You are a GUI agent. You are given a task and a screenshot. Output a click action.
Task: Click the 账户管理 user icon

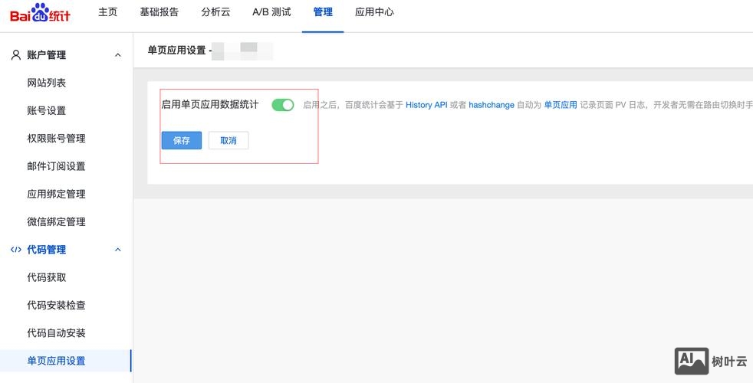pyautogui.click(x=16, y=55)
